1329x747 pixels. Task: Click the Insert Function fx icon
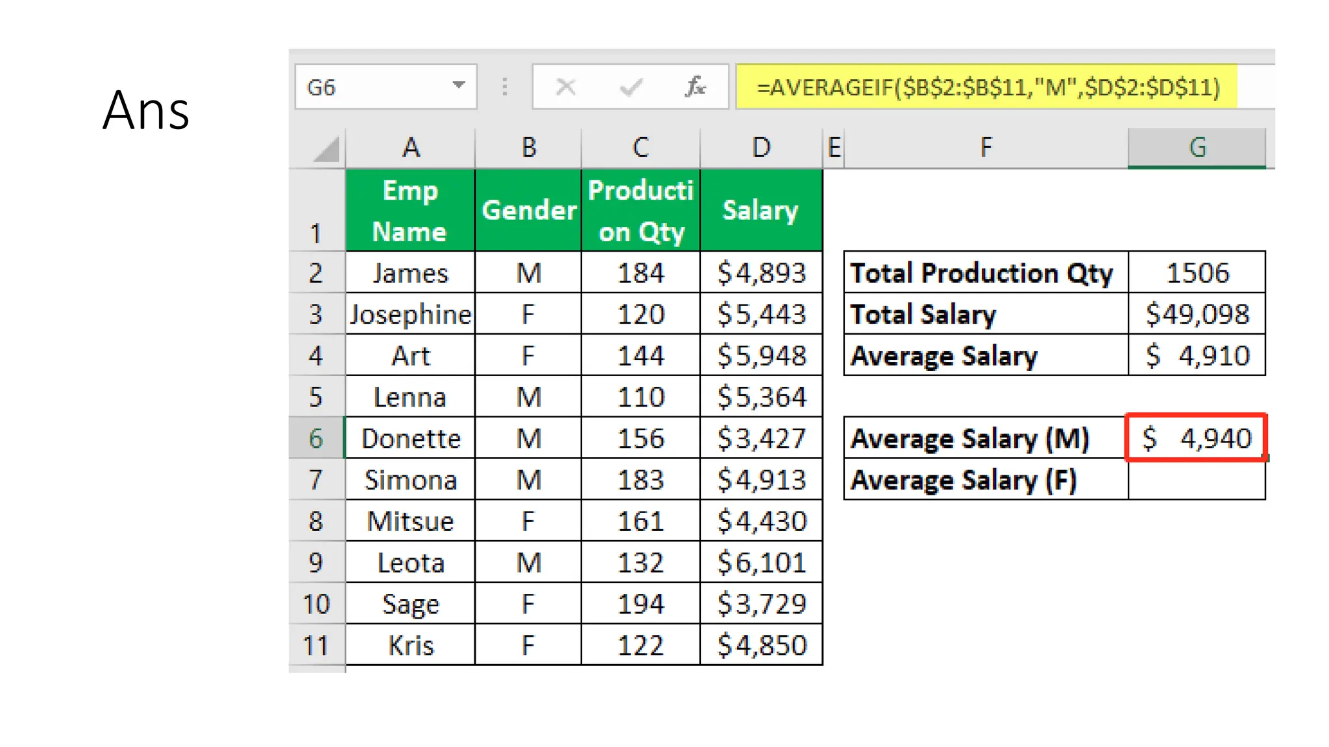point(695,86)
